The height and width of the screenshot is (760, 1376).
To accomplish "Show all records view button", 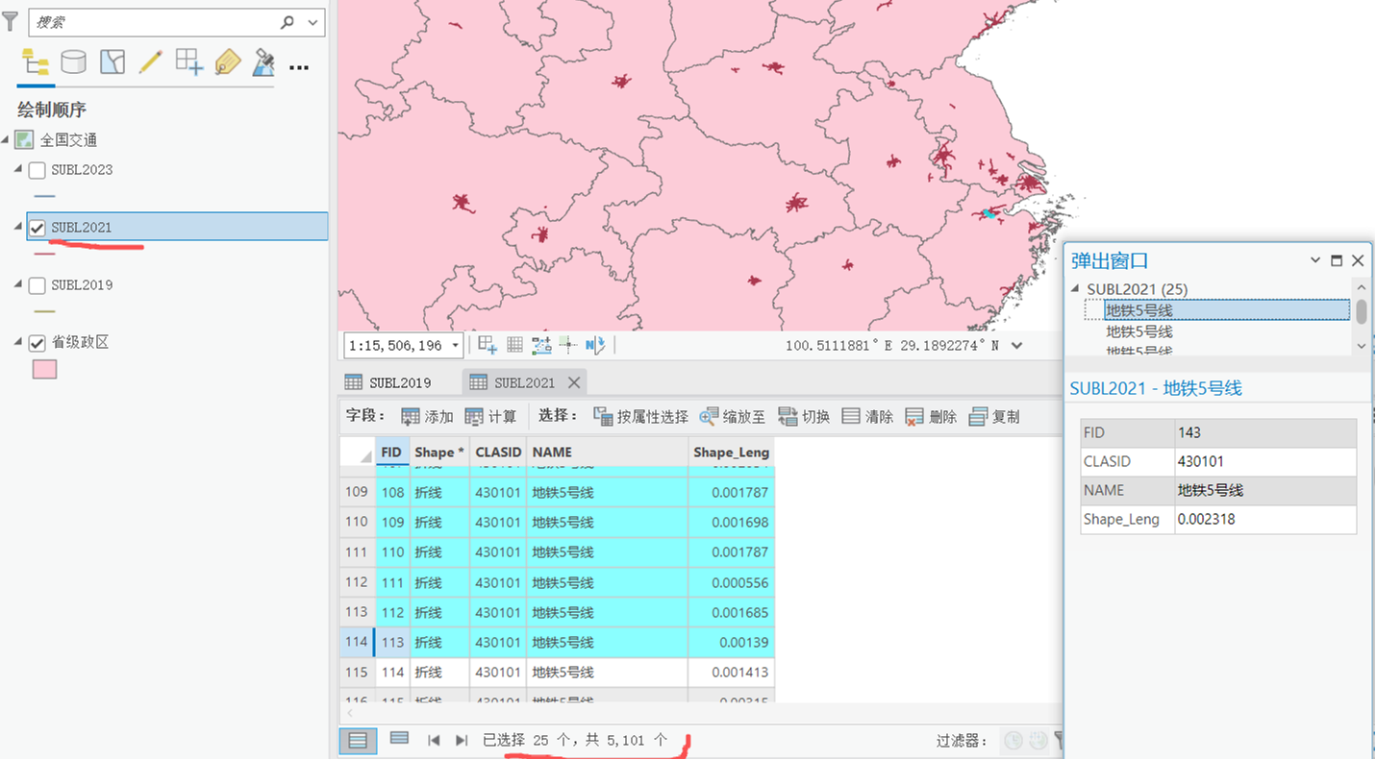I will (x=358, y=740).
